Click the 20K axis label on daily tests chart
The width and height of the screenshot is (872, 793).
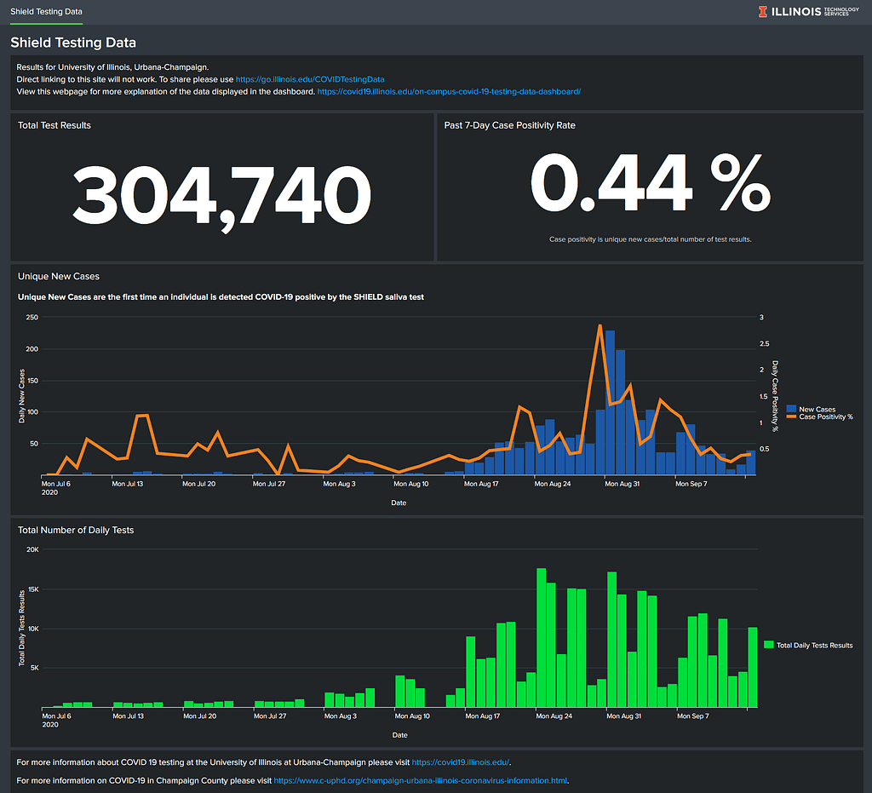click(33, 549)
